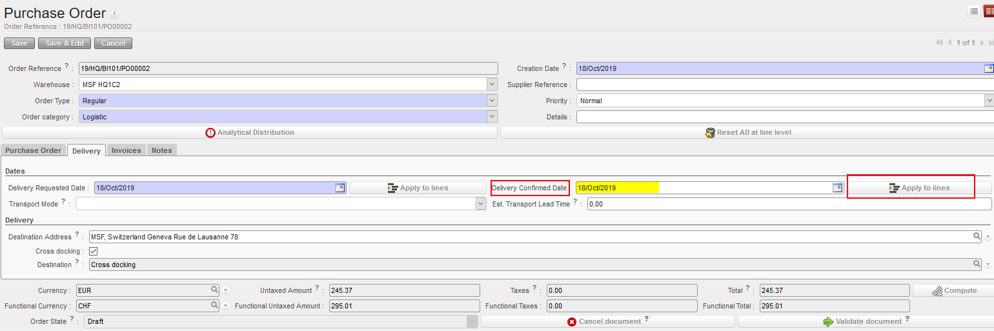
Task: Click the Destination Address search magnifier
Action: 977,237
